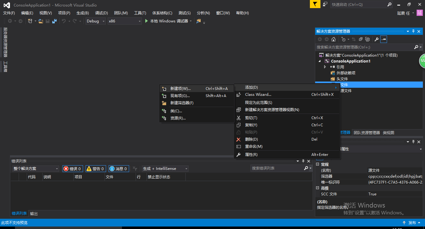This screenshot has height=229, width=425.
Task: Choose 新建项(W)... from the submenu
Action: point(197,89)
